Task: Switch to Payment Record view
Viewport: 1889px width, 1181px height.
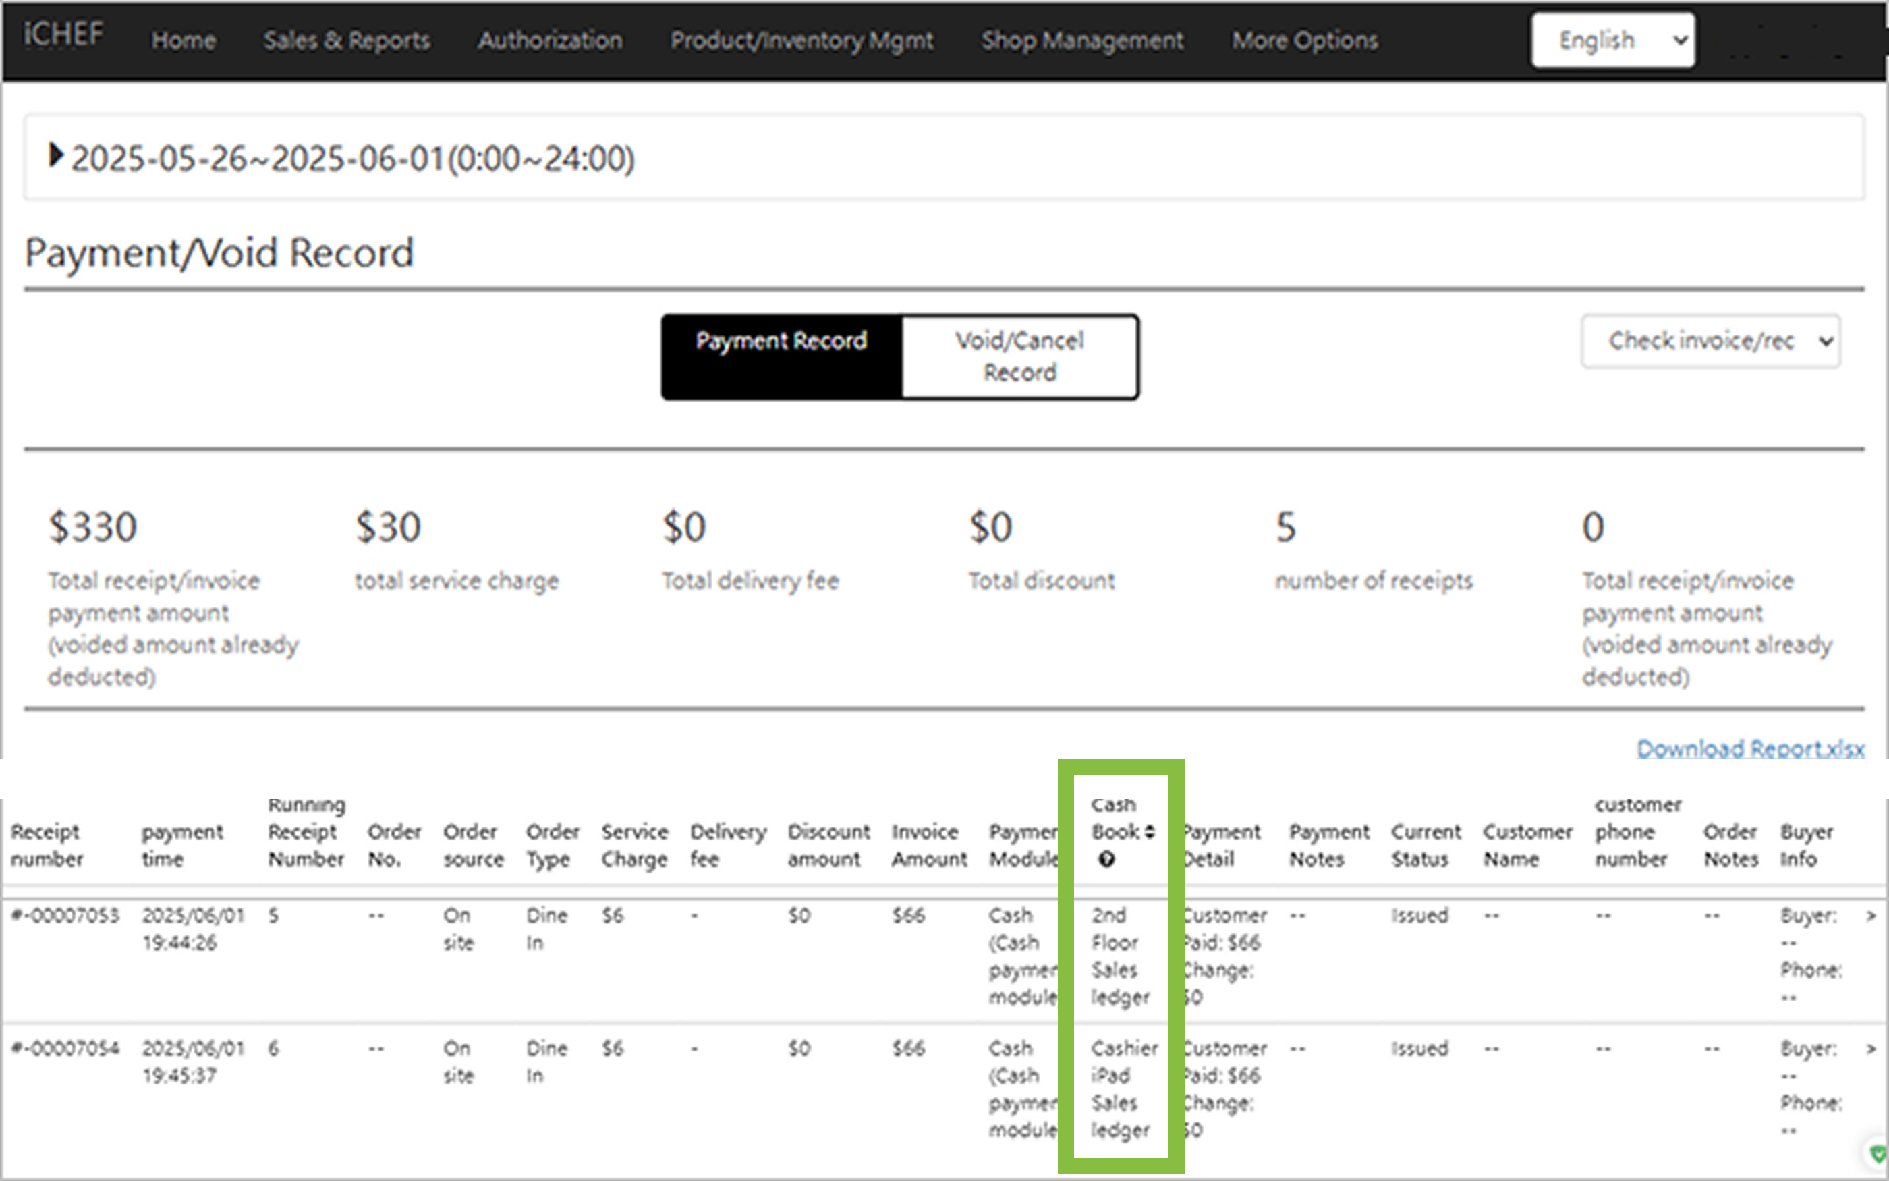Action: (x=781, y=357)
